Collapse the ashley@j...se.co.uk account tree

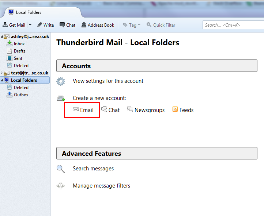(2, 36)
